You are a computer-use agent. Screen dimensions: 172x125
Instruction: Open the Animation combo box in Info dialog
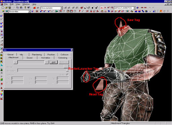(x=43, y=70)
